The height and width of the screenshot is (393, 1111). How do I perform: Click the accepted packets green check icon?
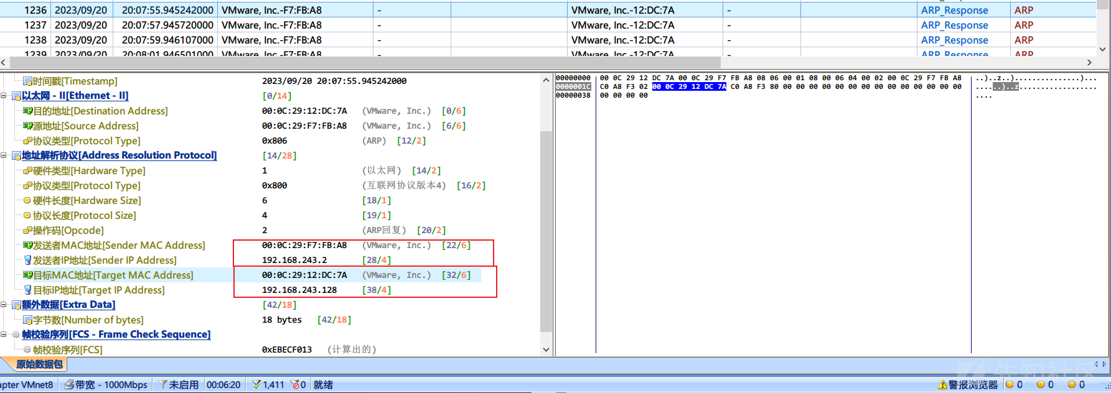coord(256,385)
